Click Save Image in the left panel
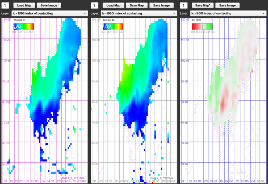 (49, 6)
